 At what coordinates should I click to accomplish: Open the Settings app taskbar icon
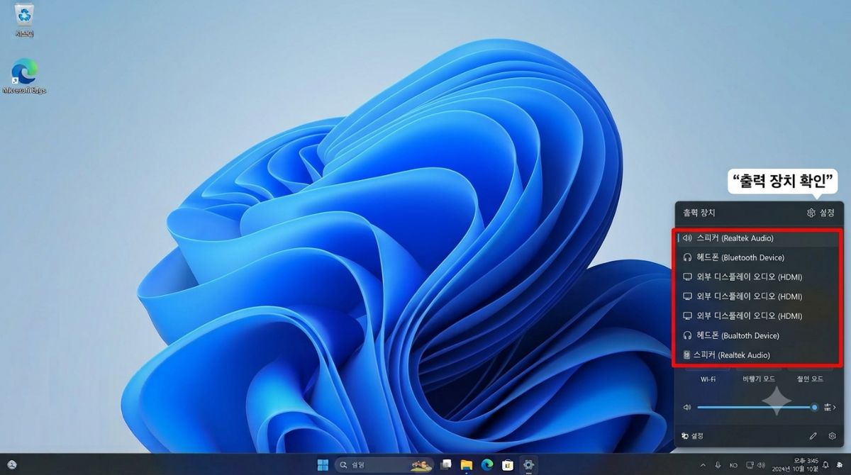click(528, 465)
